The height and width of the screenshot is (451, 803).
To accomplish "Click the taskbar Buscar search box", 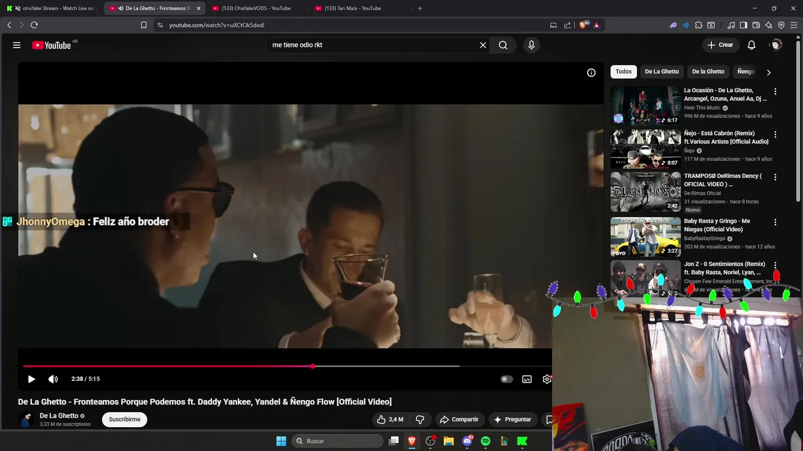I will click(x=337, y=441).
